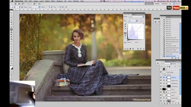Screen dimensions: 191x107
Task: Open the CS Live button
Action: (x=177, y=4)
